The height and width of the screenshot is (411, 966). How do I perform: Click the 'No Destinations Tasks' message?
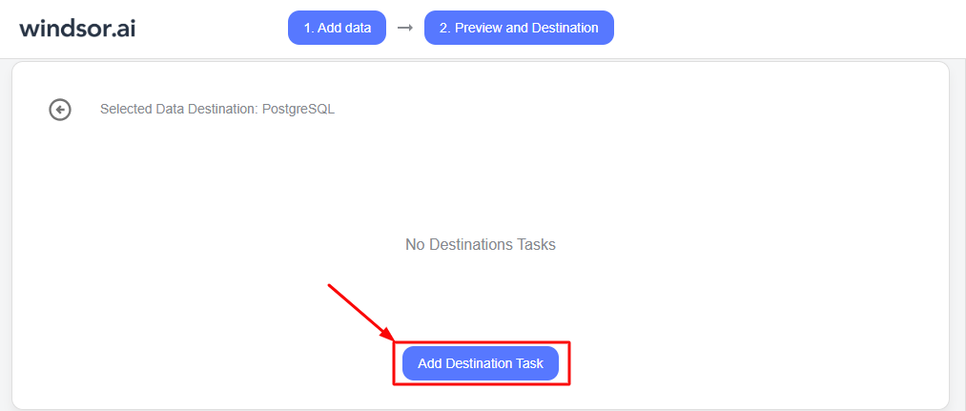point(480,244)
